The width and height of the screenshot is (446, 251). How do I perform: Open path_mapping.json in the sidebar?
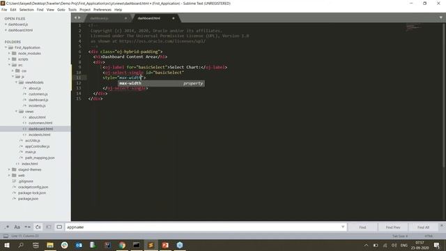pyautogui.click(x=40, y=158)
